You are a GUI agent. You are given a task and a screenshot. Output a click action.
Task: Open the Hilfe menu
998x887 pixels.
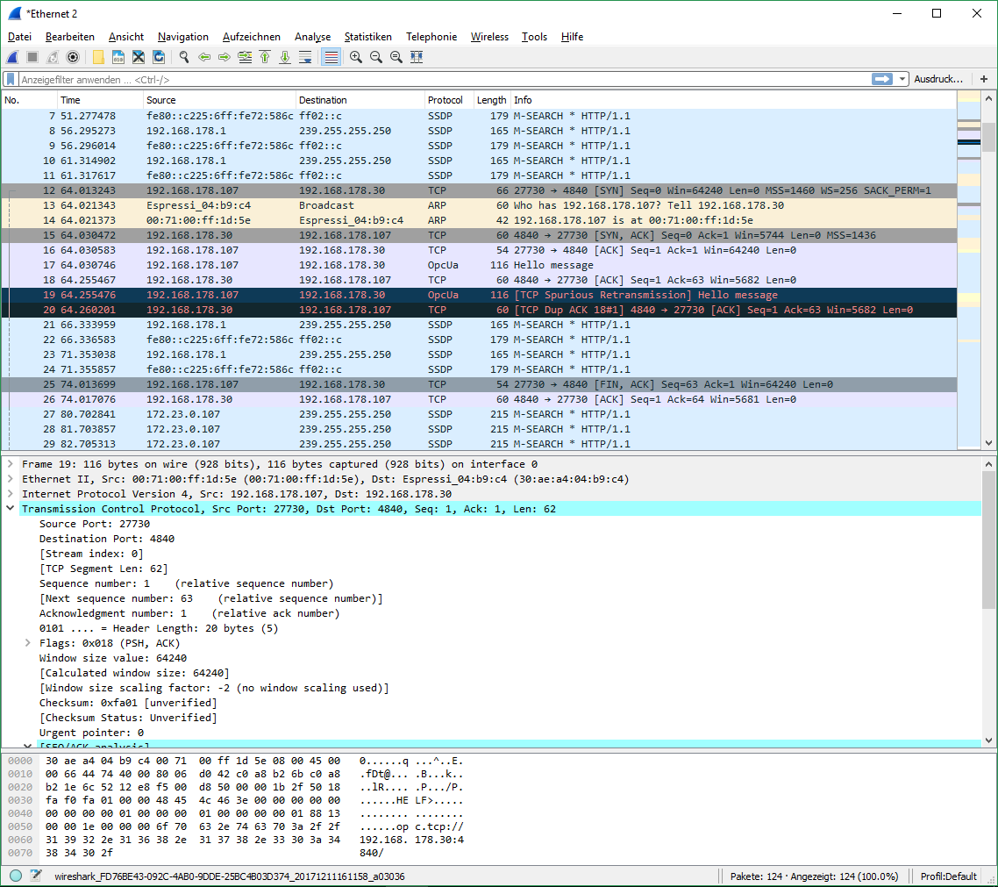click(x=572, y=37)
